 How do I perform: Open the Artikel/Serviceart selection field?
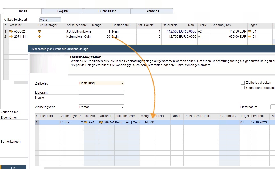coord(50,20)
